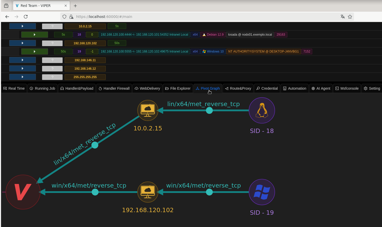Click session ID 19 tag
This screenshot has height=227, width=382.
point(79,51)
